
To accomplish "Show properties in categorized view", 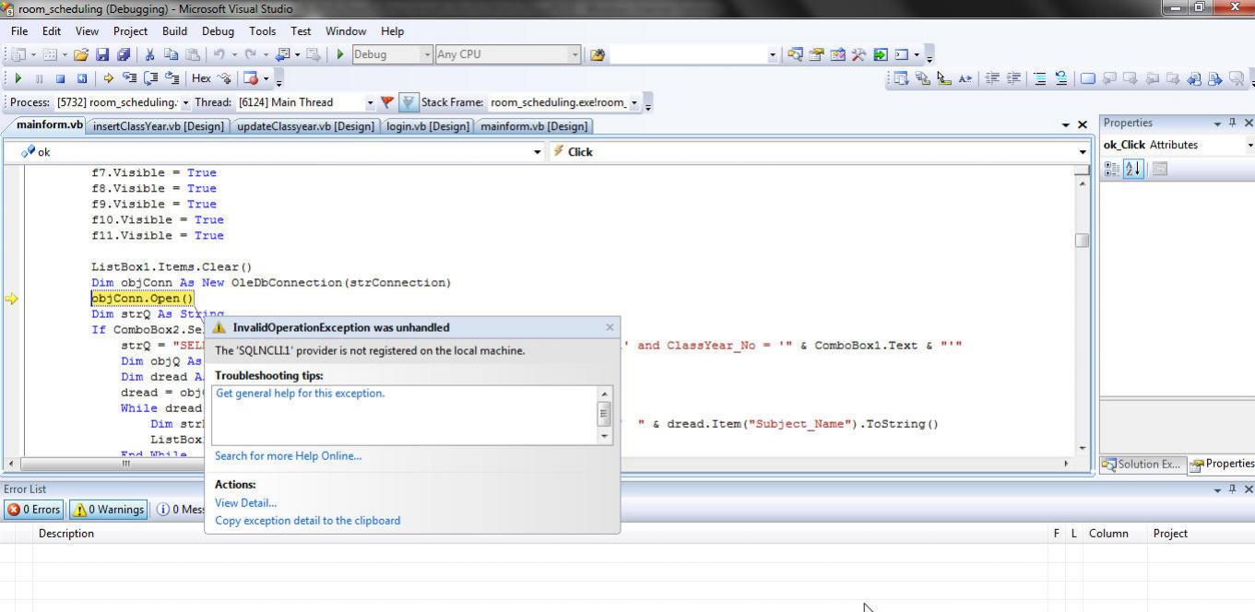I will pyautogui.click(x=1112, y=169).
